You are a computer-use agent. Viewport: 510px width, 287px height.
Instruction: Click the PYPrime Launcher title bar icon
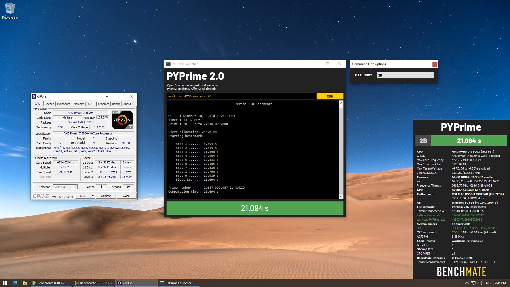tap(168, 64)
